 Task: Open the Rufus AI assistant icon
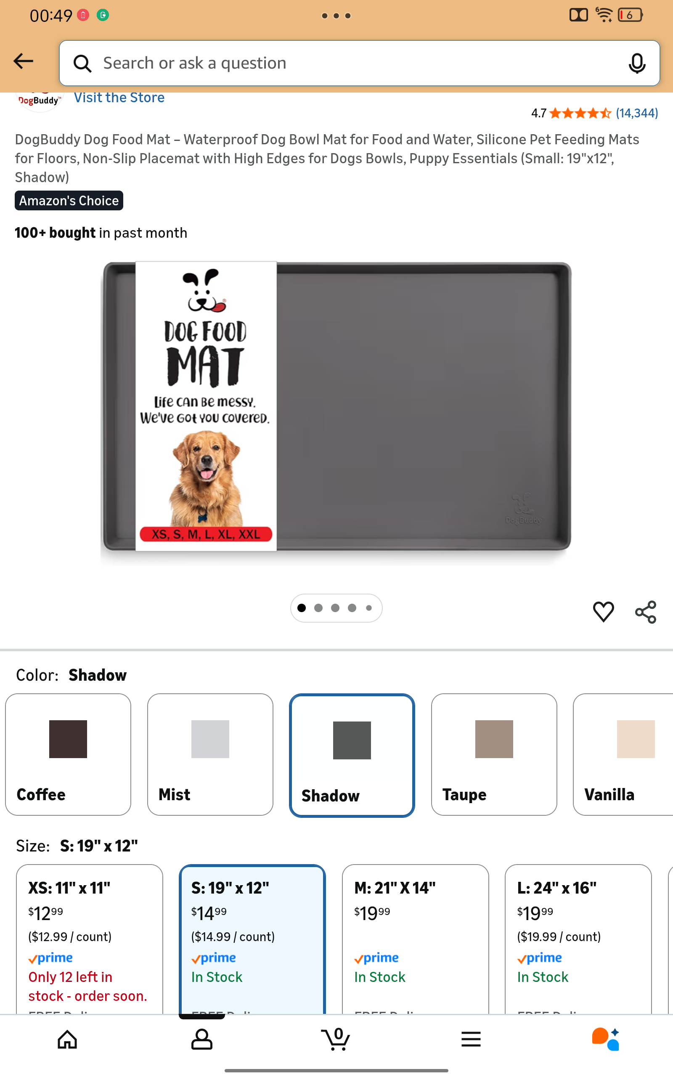tap(605, 1040)
